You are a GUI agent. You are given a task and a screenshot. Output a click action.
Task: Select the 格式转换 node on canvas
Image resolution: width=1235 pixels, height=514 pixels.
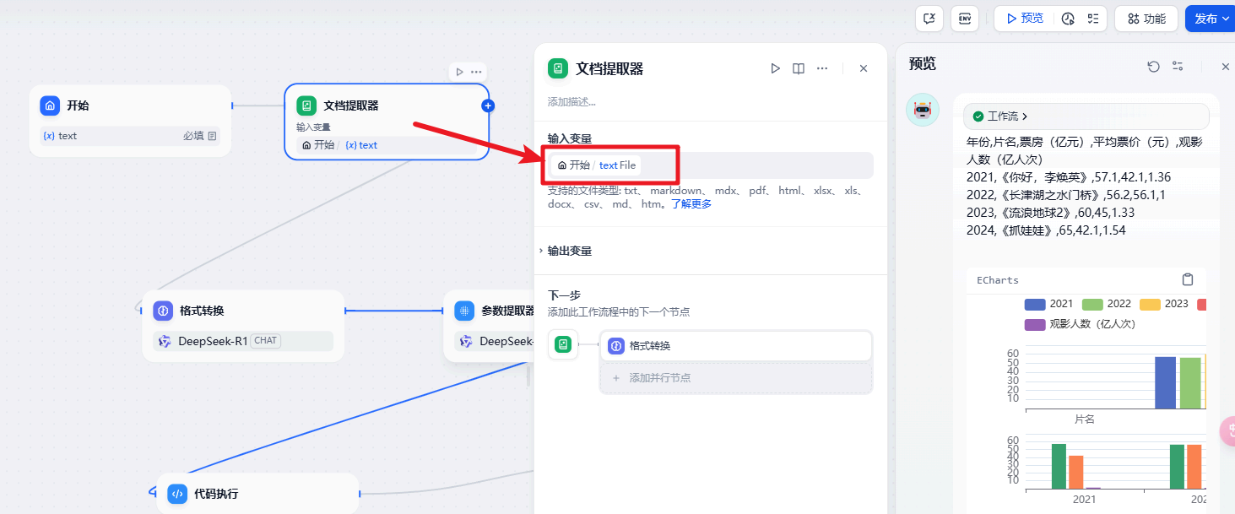tap(243, 326)
